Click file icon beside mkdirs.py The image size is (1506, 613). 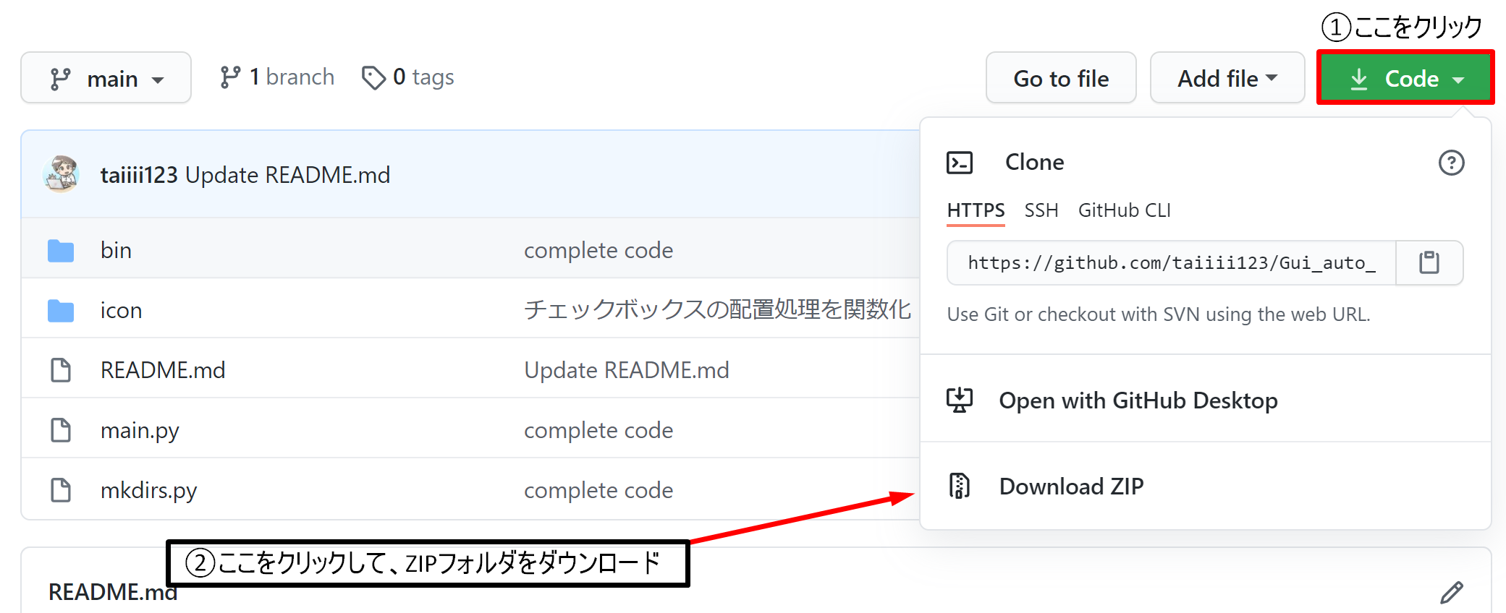tap(61, 490)
